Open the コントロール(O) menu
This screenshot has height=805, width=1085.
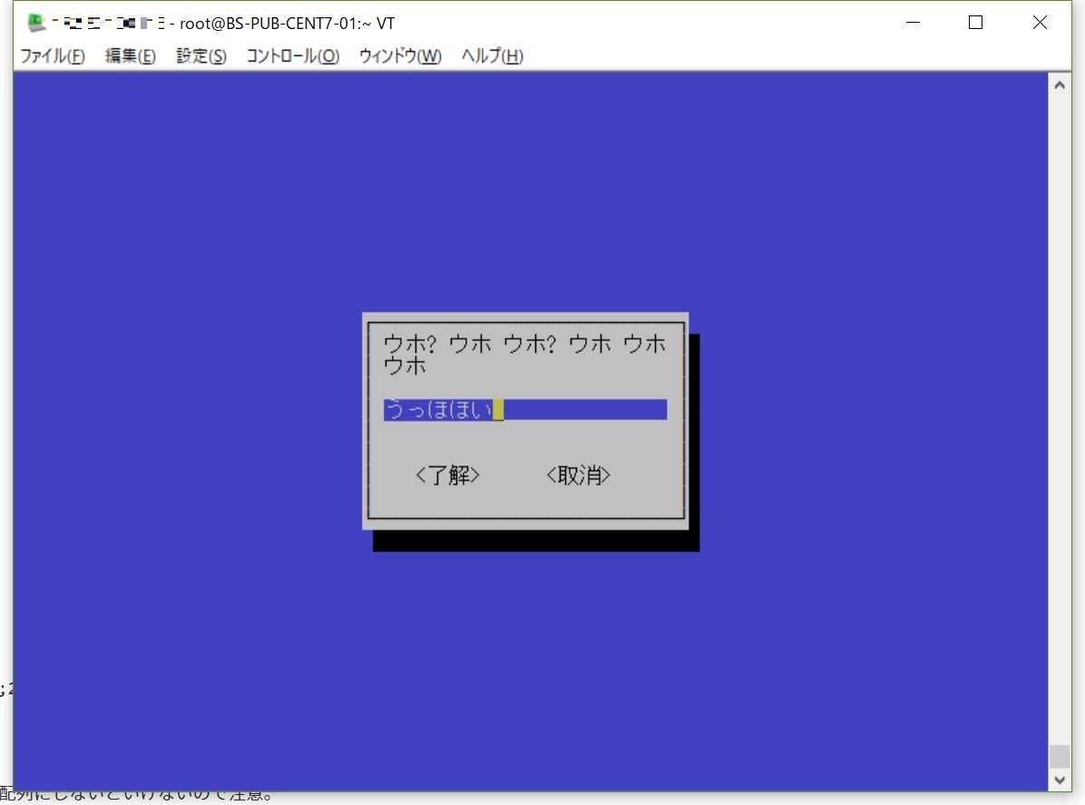(292, 56)
